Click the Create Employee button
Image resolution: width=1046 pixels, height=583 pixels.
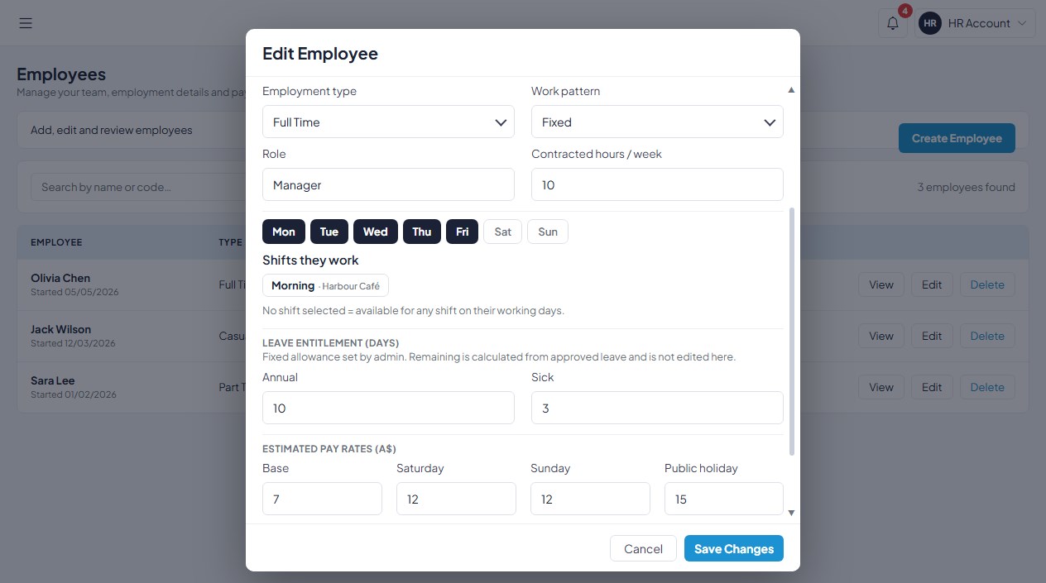pos(957,138)
